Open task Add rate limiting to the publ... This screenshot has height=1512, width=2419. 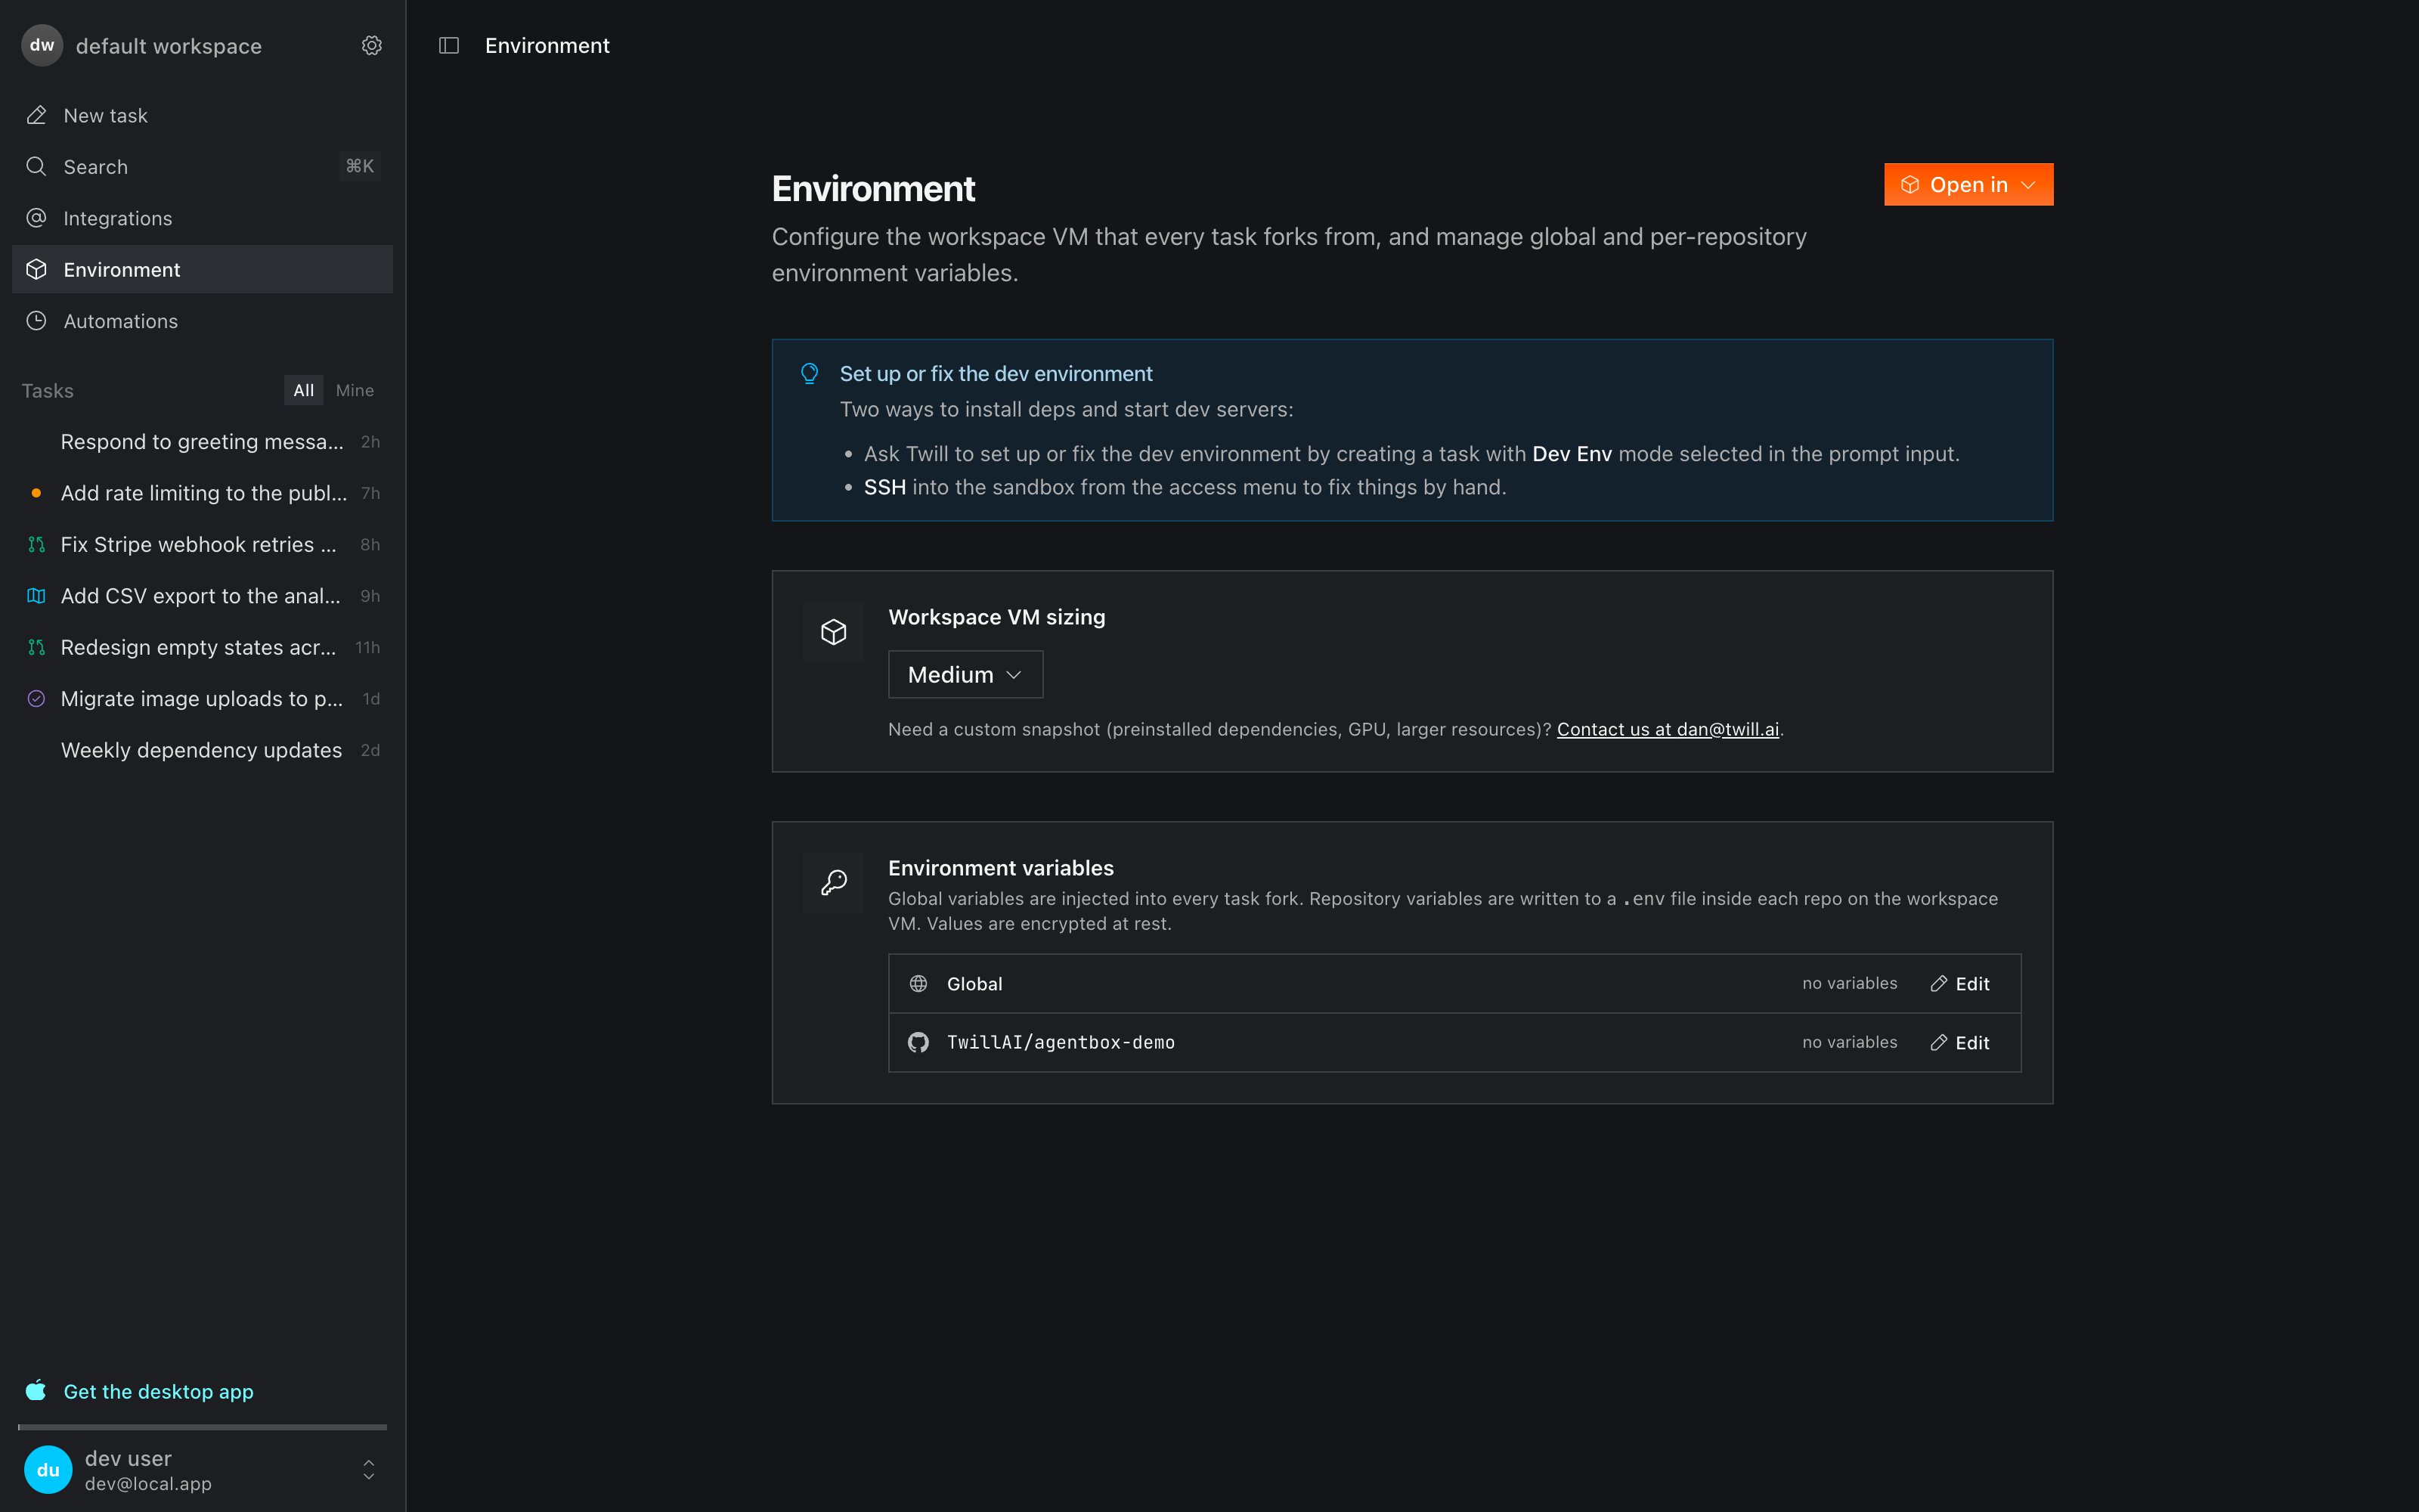[x=202, y=493]
